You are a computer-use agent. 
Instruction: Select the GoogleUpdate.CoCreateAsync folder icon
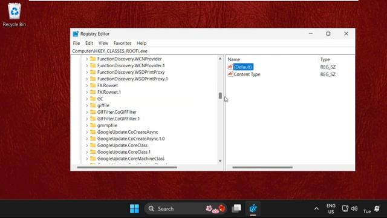click(x=93, y=132)
